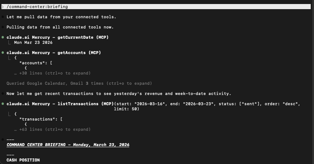Click the bullet before "Pulling data from all"
Viewport: 314px width, 164px height.
click(3, 27)
